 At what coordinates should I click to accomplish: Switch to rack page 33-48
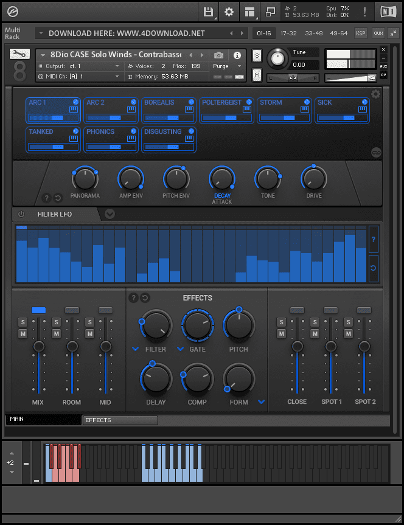[x=313, y=33]
